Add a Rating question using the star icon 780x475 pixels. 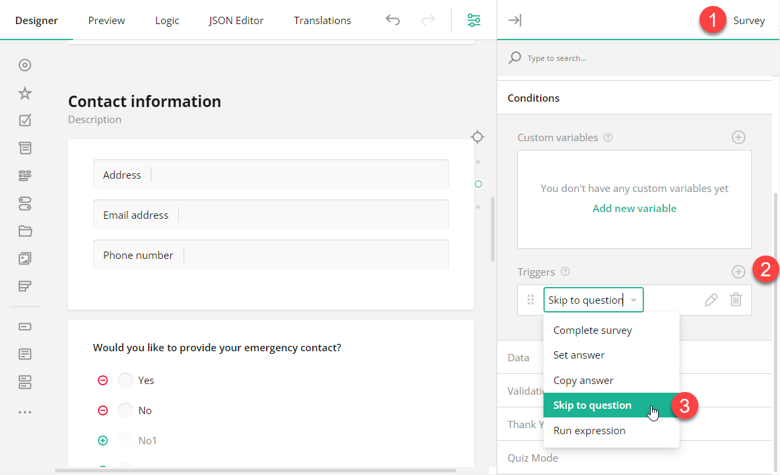tap(25, 93)
